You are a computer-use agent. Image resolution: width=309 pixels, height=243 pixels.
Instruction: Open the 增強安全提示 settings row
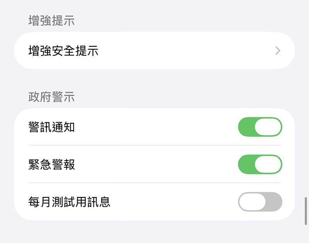pos(154,51)
